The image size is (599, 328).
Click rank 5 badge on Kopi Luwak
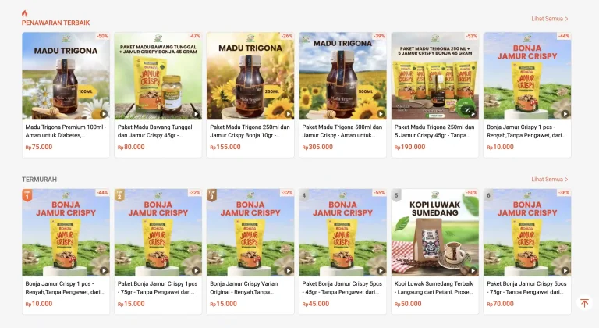[396, 195]
